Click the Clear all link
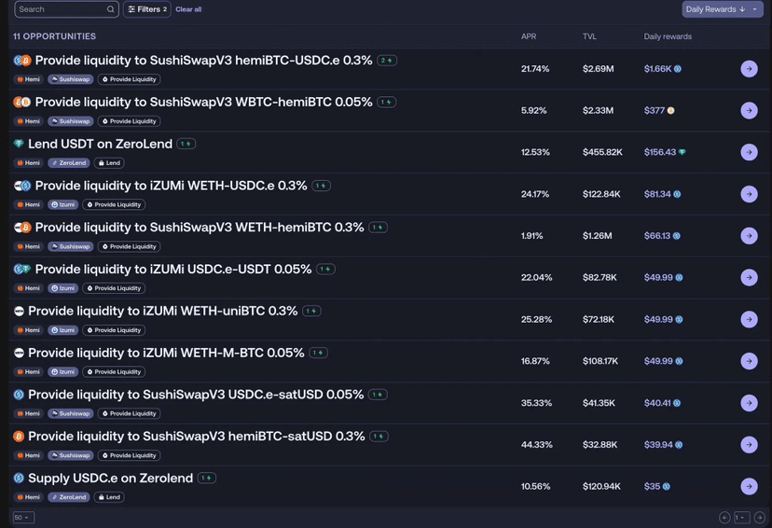 coord(188,9)
